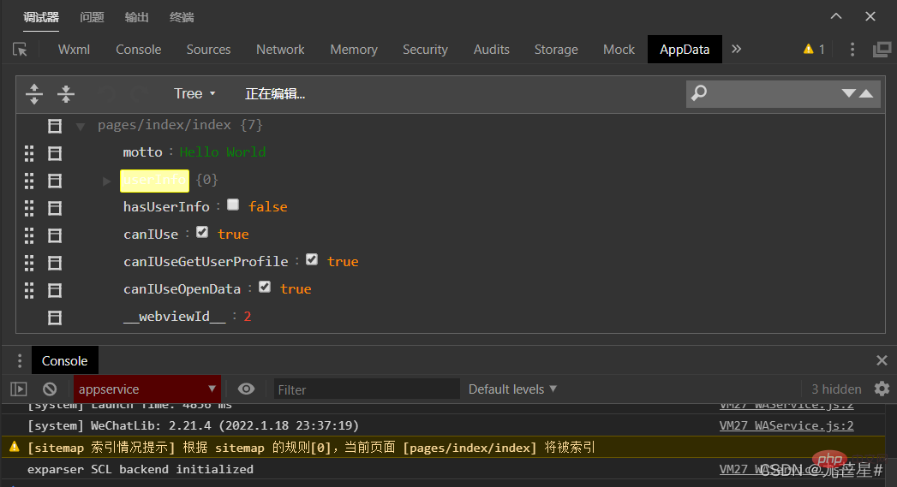Switch to the Network tab
This screenshot has height=487, width=897.
(x=280, y=50)
